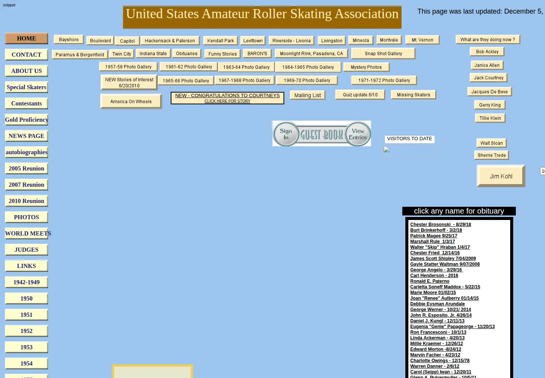Open Moonlight Rink, Pasadena, CA button
This screenshot has width=545, height=378.
click(x=311, y=54)
